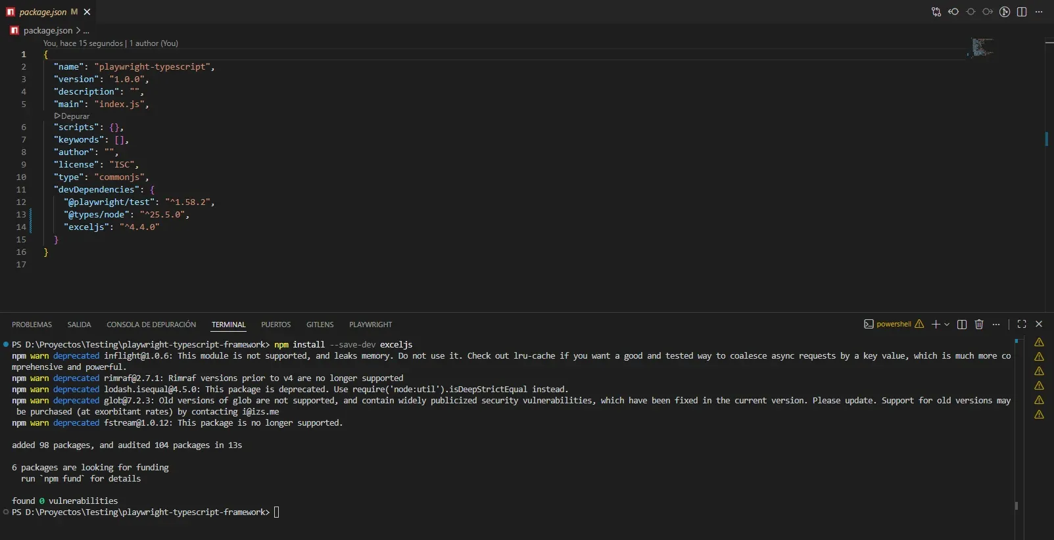Open the PLAYWRIGHT panel tab
The image size is (1054, 540).
[370, 325]
